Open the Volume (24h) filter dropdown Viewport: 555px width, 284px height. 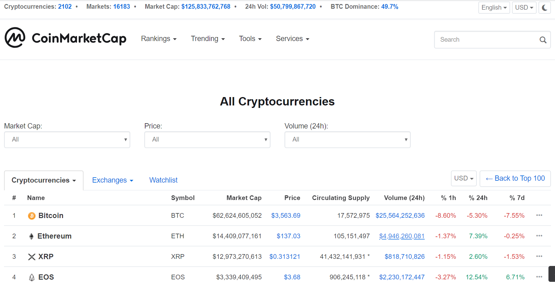click(347, 140)
